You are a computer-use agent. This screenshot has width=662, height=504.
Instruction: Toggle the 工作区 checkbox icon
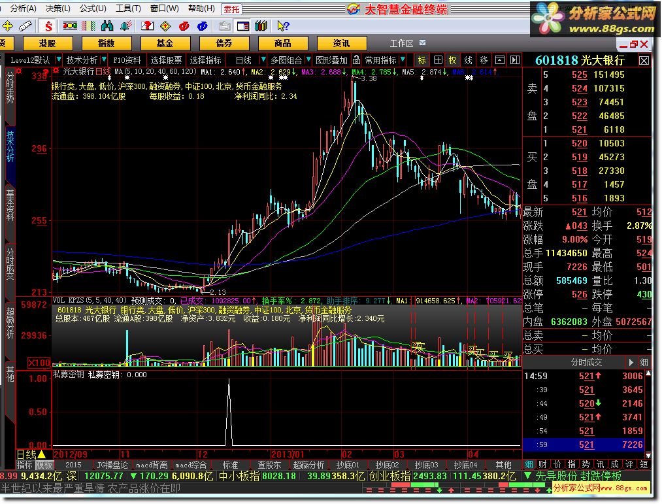click(x=423, y=42)
